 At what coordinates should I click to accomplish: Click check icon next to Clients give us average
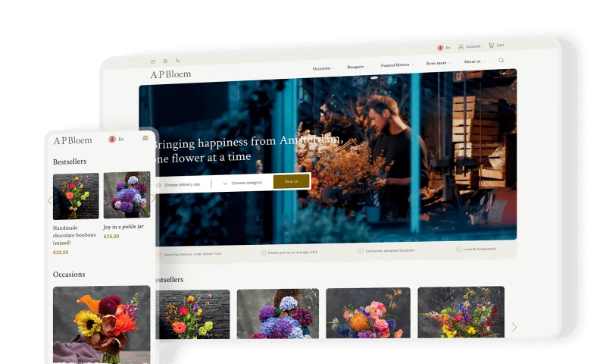pyautogui.click(x=263, y=253)
